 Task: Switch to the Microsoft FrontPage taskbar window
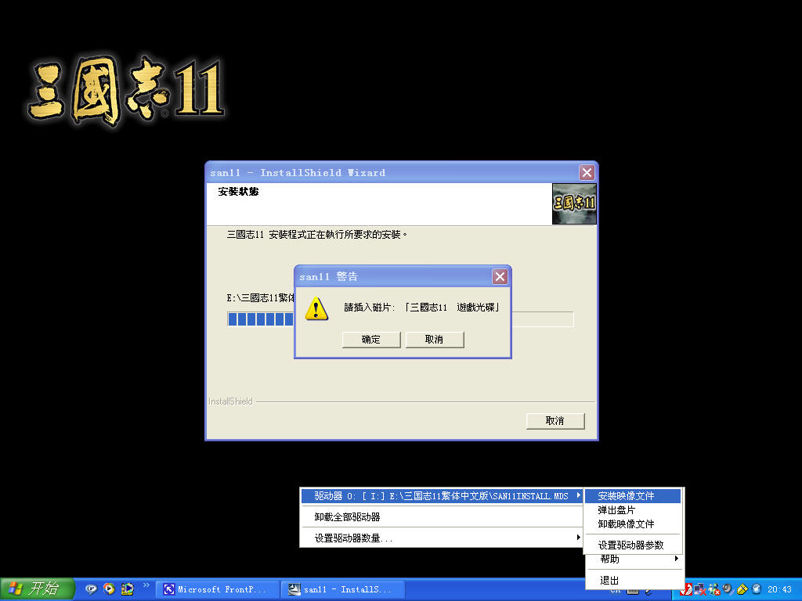(217, 588)
